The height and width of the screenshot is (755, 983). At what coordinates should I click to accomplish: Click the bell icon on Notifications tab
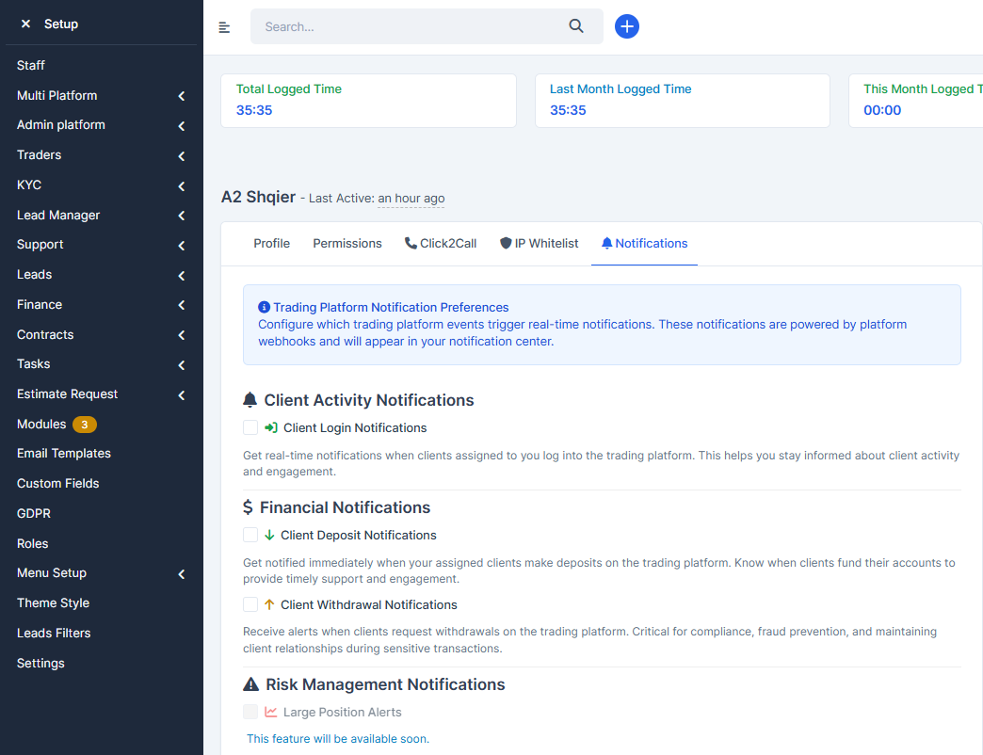point(606,243)
